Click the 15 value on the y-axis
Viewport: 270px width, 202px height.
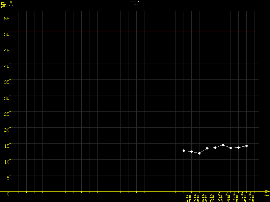tap(7, 146)
